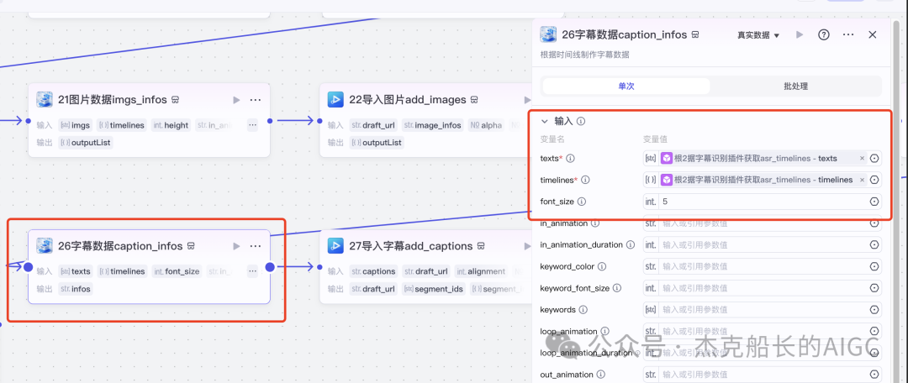Open variable picker for keyword_color row
908x383 pixels.
pyautogui.click(x=874, y=267)
